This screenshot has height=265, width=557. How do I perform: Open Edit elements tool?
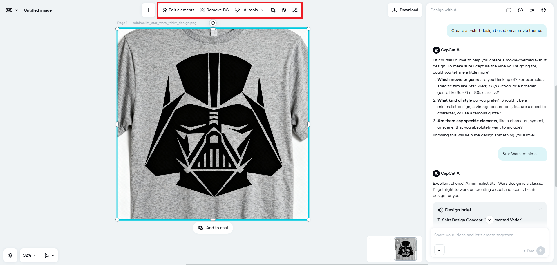tap(178, 10)
